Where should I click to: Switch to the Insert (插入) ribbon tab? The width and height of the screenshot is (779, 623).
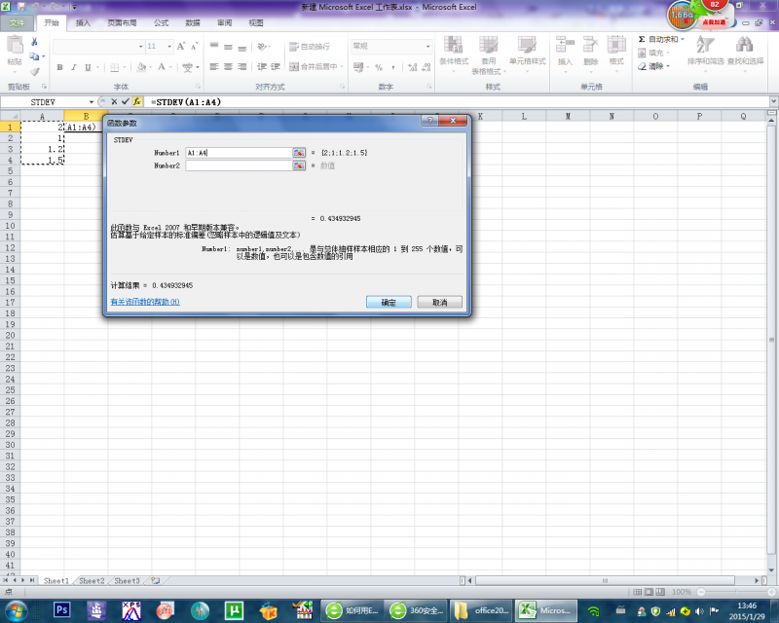click(83, 22)
